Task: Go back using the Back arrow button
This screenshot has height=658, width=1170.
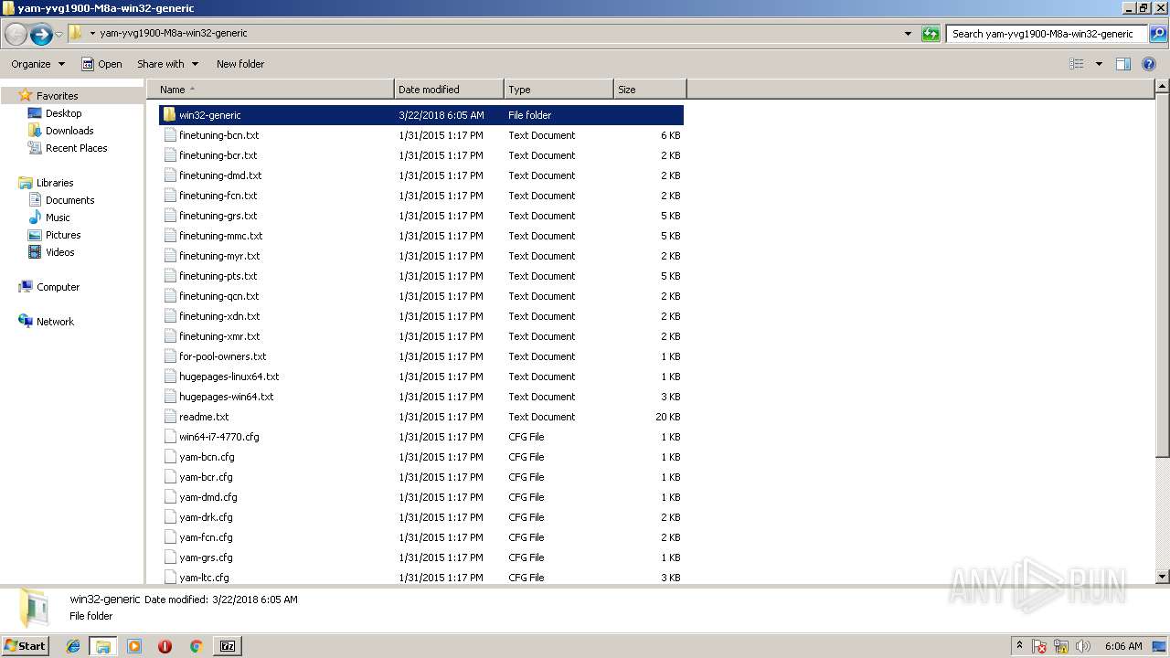Action: 16,35
